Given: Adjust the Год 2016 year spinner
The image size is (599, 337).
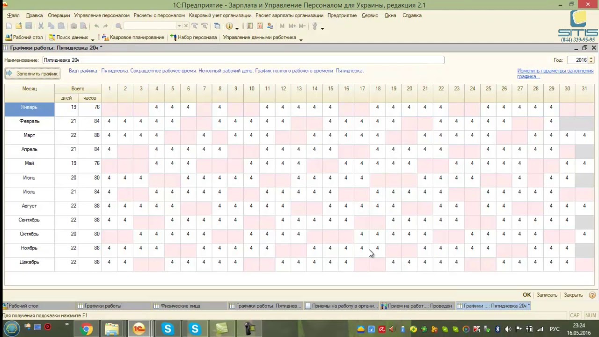Looking at the screenshot, I should (x=591, y=60).
